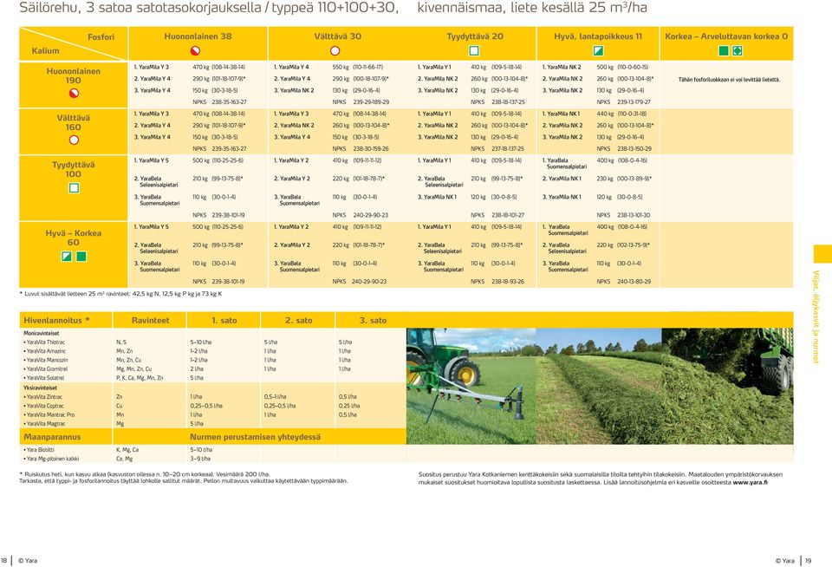Viewport: 832px width, 567px height.
Task: Click the 'Viljat, öljykasvit ja nurmet' side tab
Action: click(x=816, y=317)
